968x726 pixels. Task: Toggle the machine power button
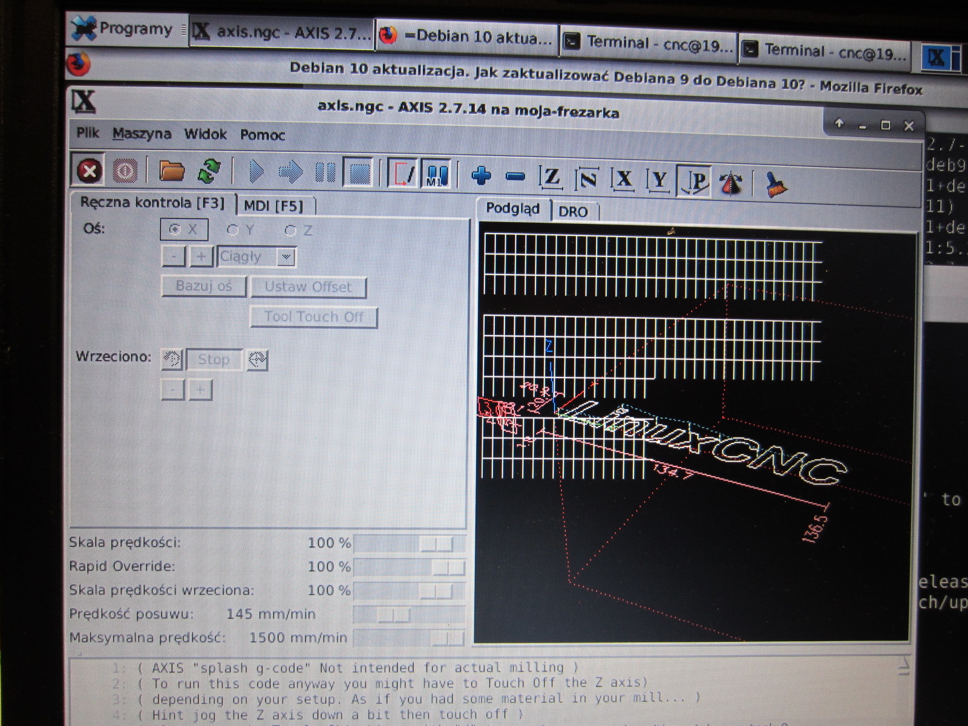pyautogui.click(x=125, y=171)
